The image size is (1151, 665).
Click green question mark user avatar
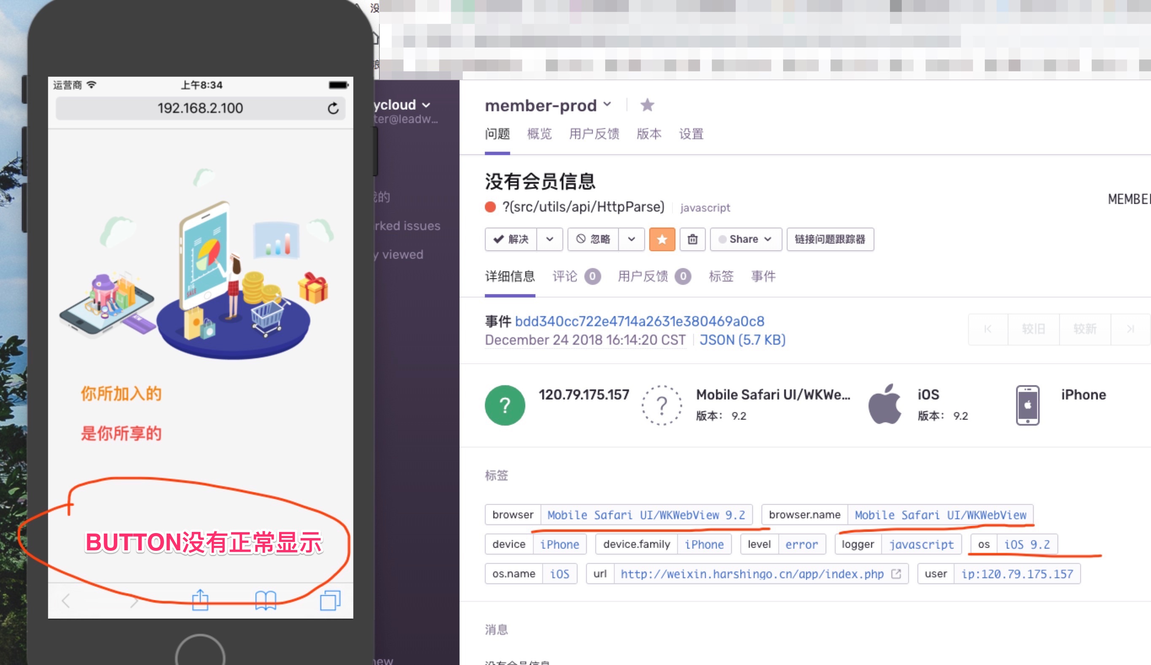[505, 405]
